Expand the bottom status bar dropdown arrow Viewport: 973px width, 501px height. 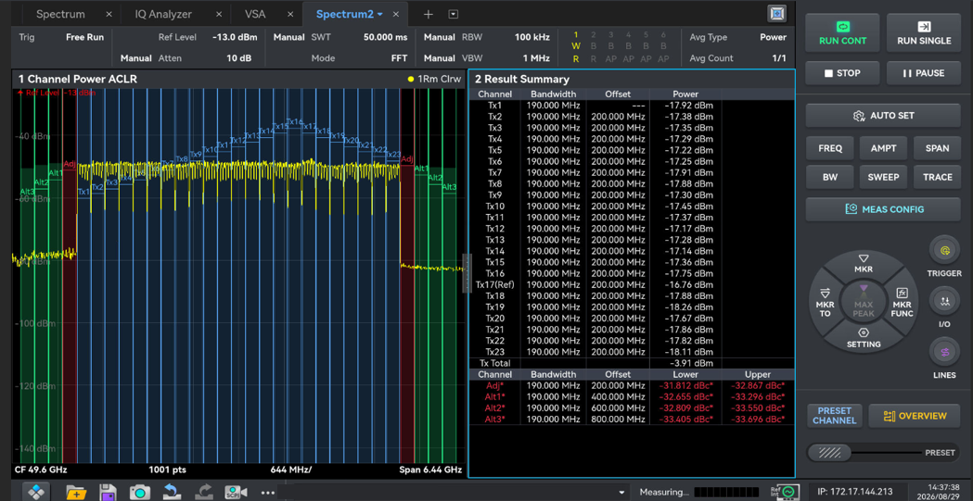click(x=622, y=493)
